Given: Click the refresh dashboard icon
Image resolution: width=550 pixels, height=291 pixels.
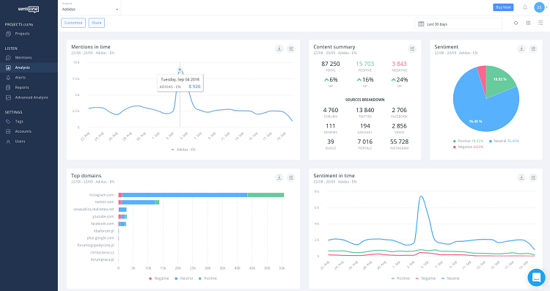Looking at the screenshot, I should coord(516,23).
